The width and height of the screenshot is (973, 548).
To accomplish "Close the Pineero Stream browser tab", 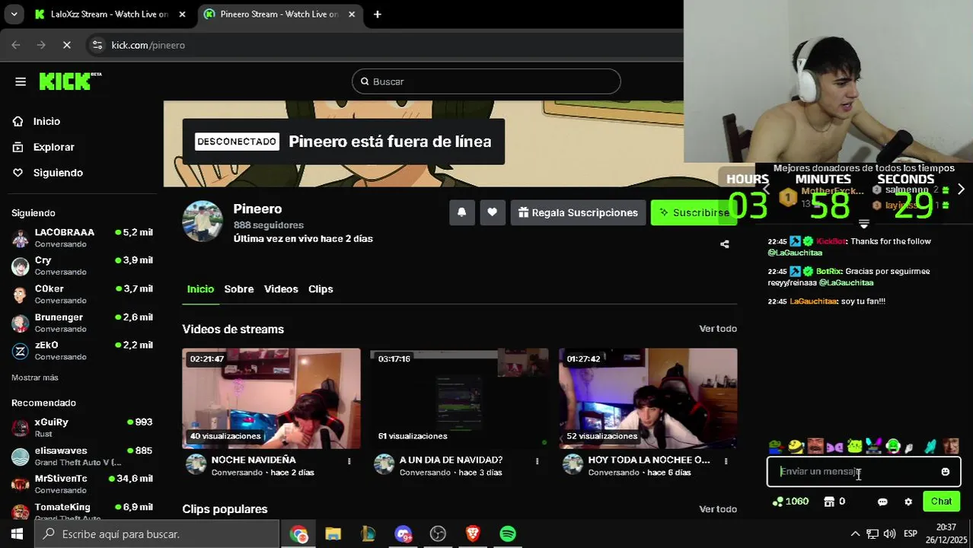I will coord(351,14).
